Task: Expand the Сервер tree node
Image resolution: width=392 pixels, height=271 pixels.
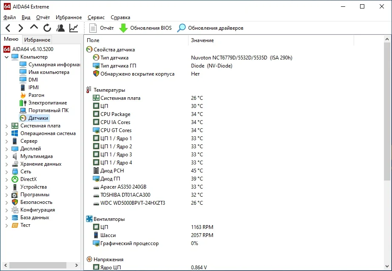Action: pos(6,141)
